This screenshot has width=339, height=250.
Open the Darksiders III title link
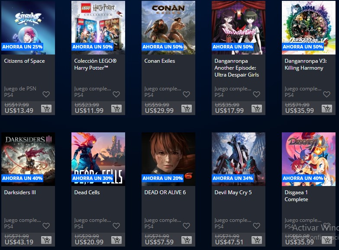20,192
